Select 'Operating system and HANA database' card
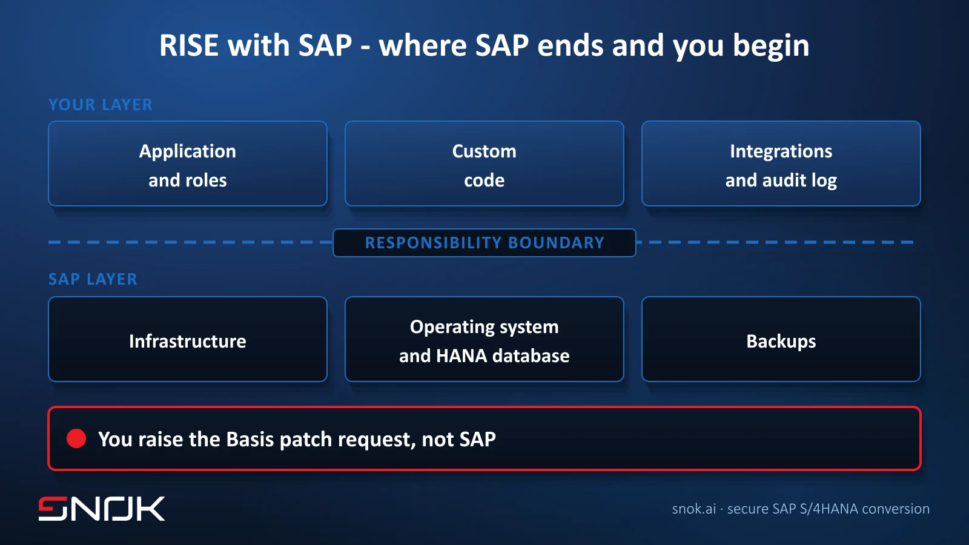 [x=484, y=339]
